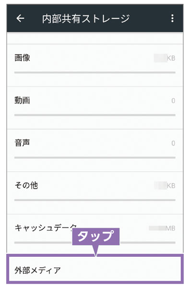Click the 音声 size value 0
Viewport: 190px width, 288px height.
pos(173,143)
